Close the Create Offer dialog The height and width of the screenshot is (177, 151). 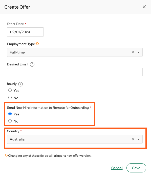click(x=144, y=7)
